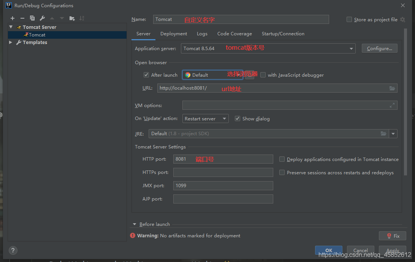Open the Code Coverage tab
This screenshot has width=415, height=262.
click(x=234, y=34)
